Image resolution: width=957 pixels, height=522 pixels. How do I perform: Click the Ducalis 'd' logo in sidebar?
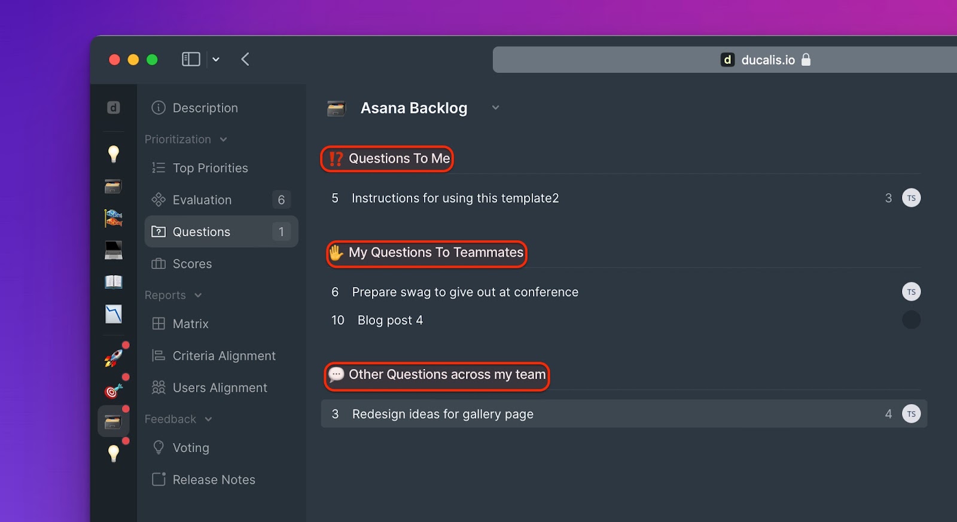113,108
